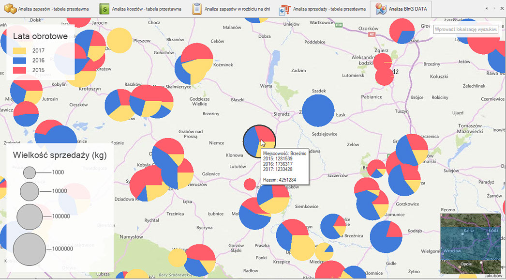Open Analiza zapasów w rozbiciu na dni

pos(237,9)
